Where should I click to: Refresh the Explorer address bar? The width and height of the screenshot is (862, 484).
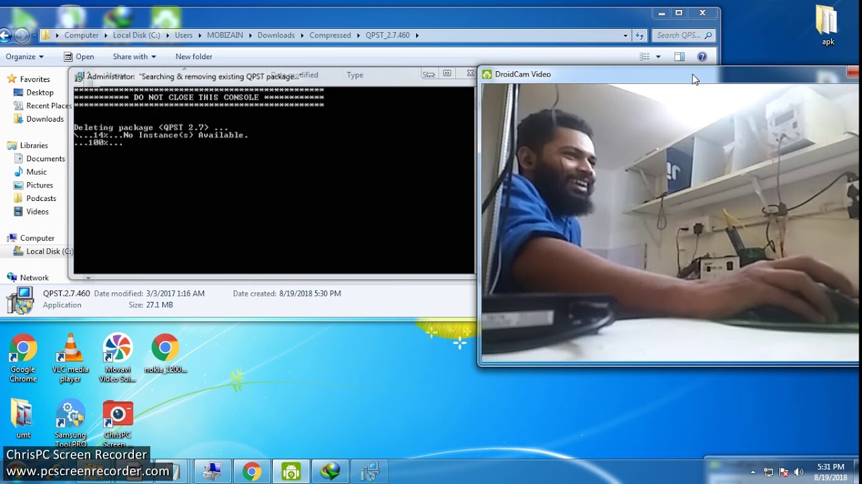640,35
